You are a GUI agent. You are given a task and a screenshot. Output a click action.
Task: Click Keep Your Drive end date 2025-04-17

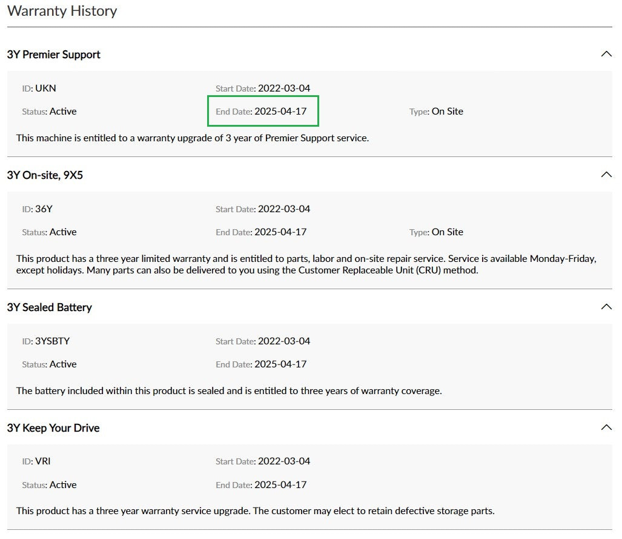(280, 484)
